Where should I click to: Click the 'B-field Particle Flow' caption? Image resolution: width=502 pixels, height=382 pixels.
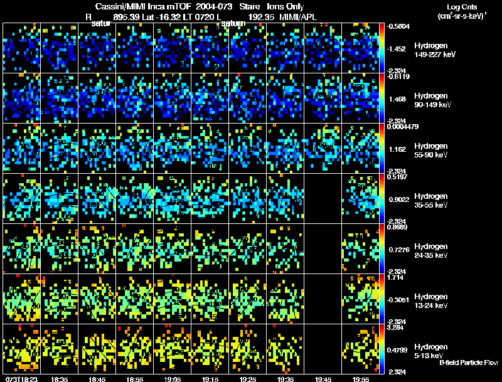click(x=469, y=363)
